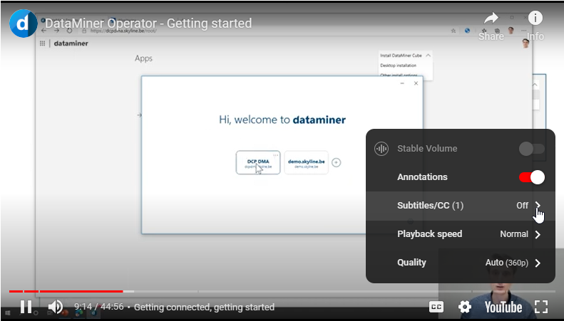Viewport: 564px width, 321px height.
Task: Select the DCP DMA connection tile
Action: click(x=258, y=163)
